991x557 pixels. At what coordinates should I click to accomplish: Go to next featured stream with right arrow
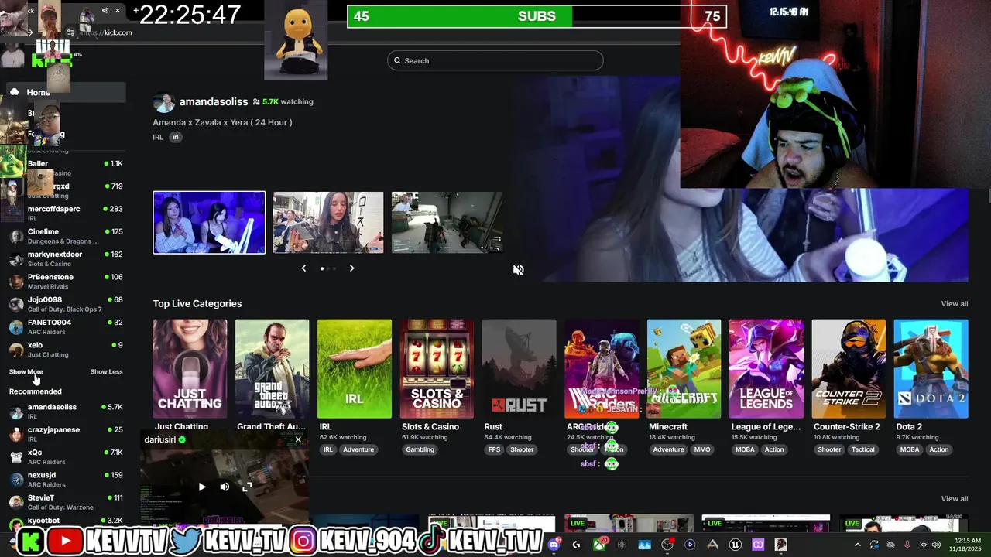click(x=351, y=268)
